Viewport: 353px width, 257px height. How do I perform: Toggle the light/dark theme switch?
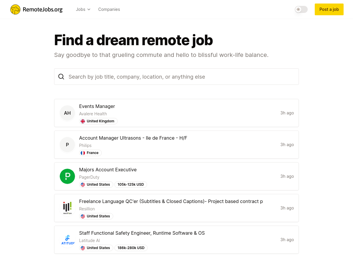(301, 9)
